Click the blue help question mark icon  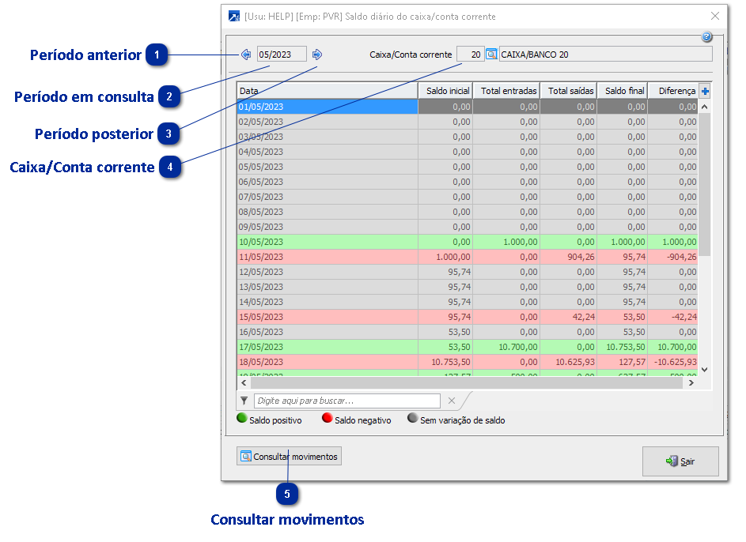706,37
